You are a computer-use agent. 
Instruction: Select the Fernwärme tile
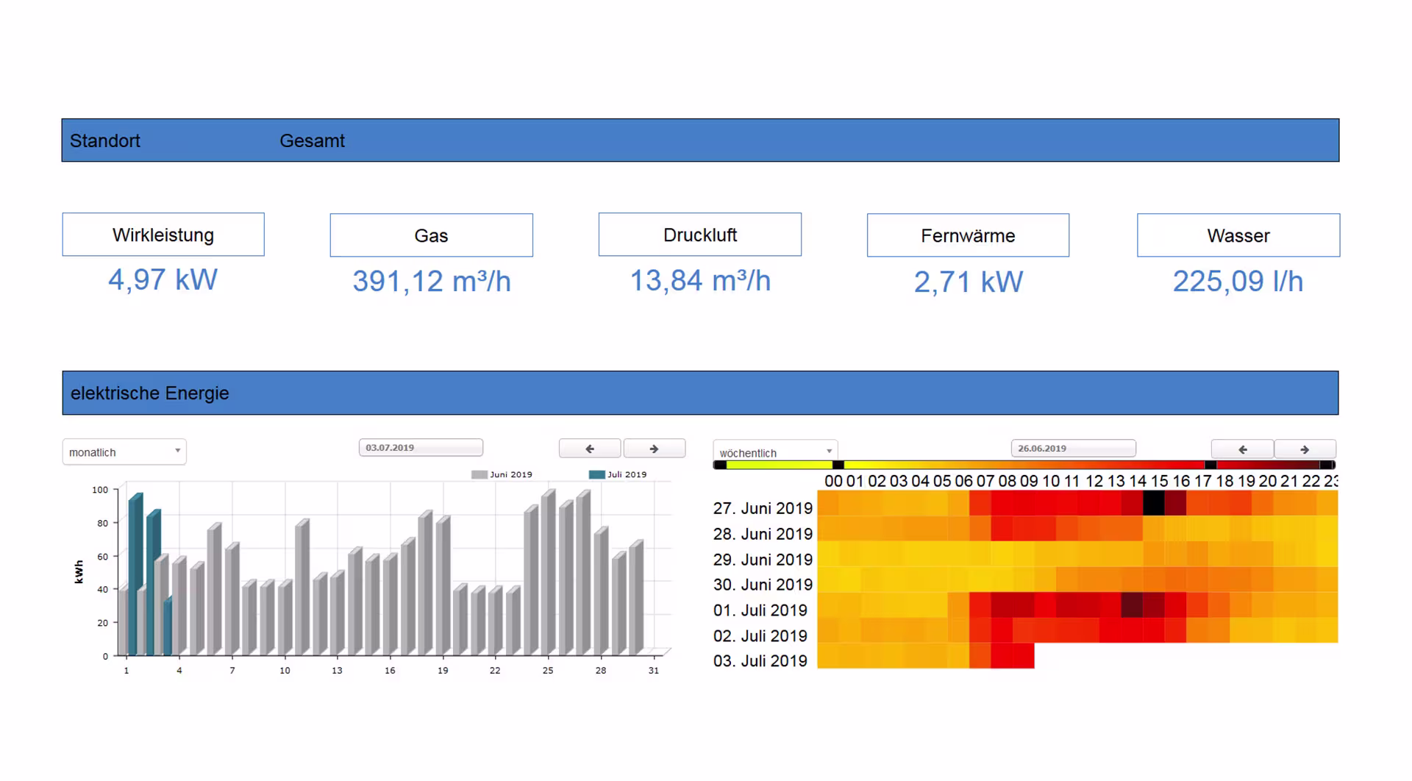[x=967, y=235]
